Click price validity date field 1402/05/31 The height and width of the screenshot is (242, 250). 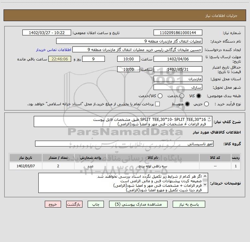[178, 69]
